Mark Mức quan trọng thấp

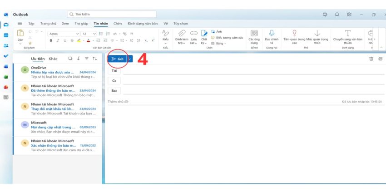(317, 37)
